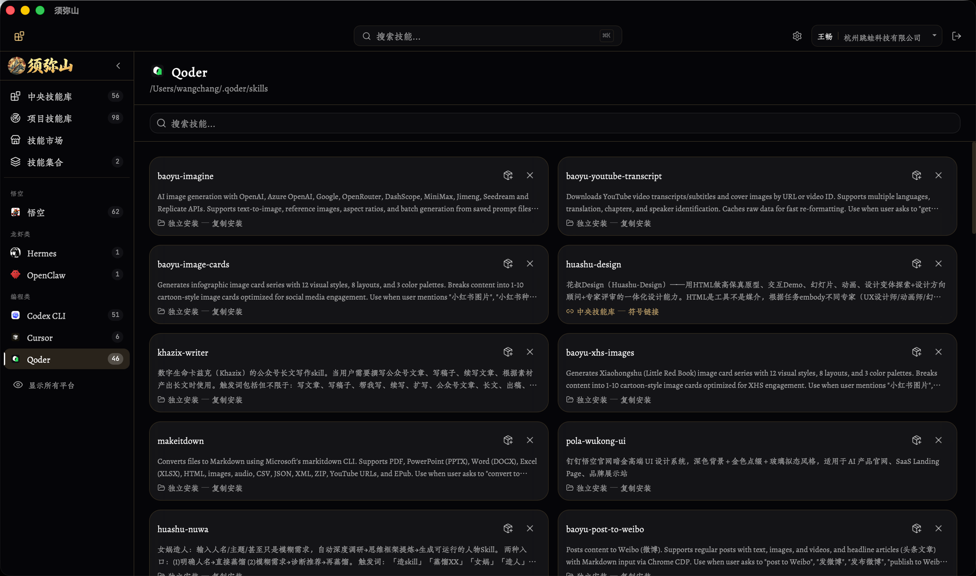Click the grid icon in the top-left header
Viewport: 976px width, 576px height.
19,37
